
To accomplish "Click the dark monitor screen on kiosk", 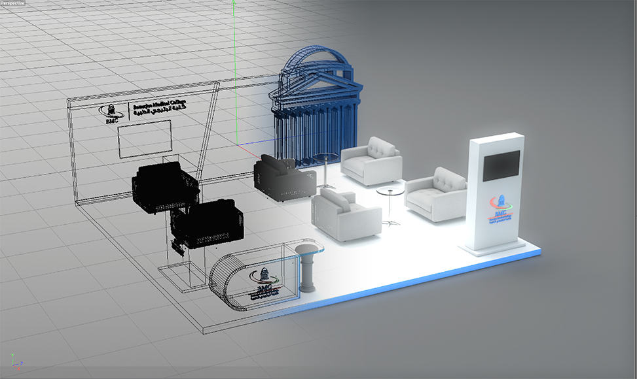I will click(x=501, y=166).
